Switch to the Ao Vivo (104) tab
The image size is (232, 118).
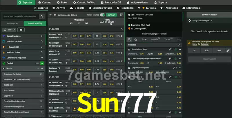pyautogui.click(x=12, y=23)
